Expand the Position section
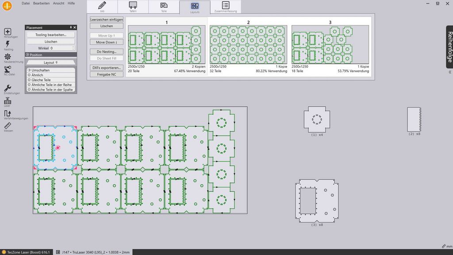The height and width of the screenshot is (255, 453). coord(50,55)
